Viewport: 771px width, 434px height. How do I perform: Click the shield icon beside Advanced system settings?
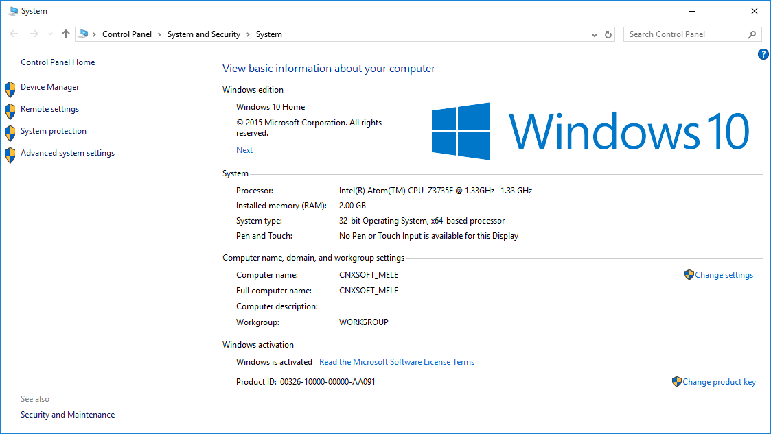click(10, 155)
